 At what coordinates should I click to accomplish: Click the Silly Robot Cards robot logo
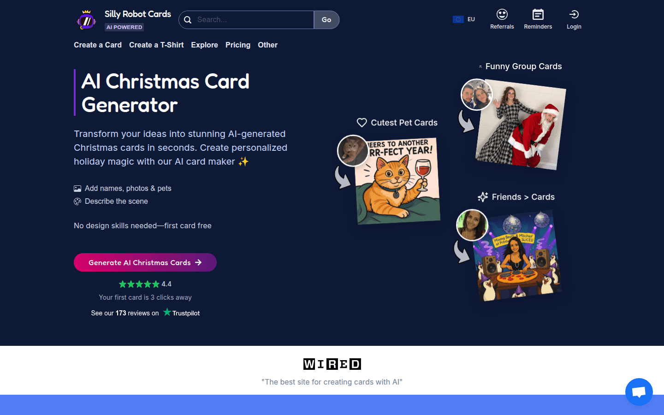pyautogui.click(x=86, y=20)
